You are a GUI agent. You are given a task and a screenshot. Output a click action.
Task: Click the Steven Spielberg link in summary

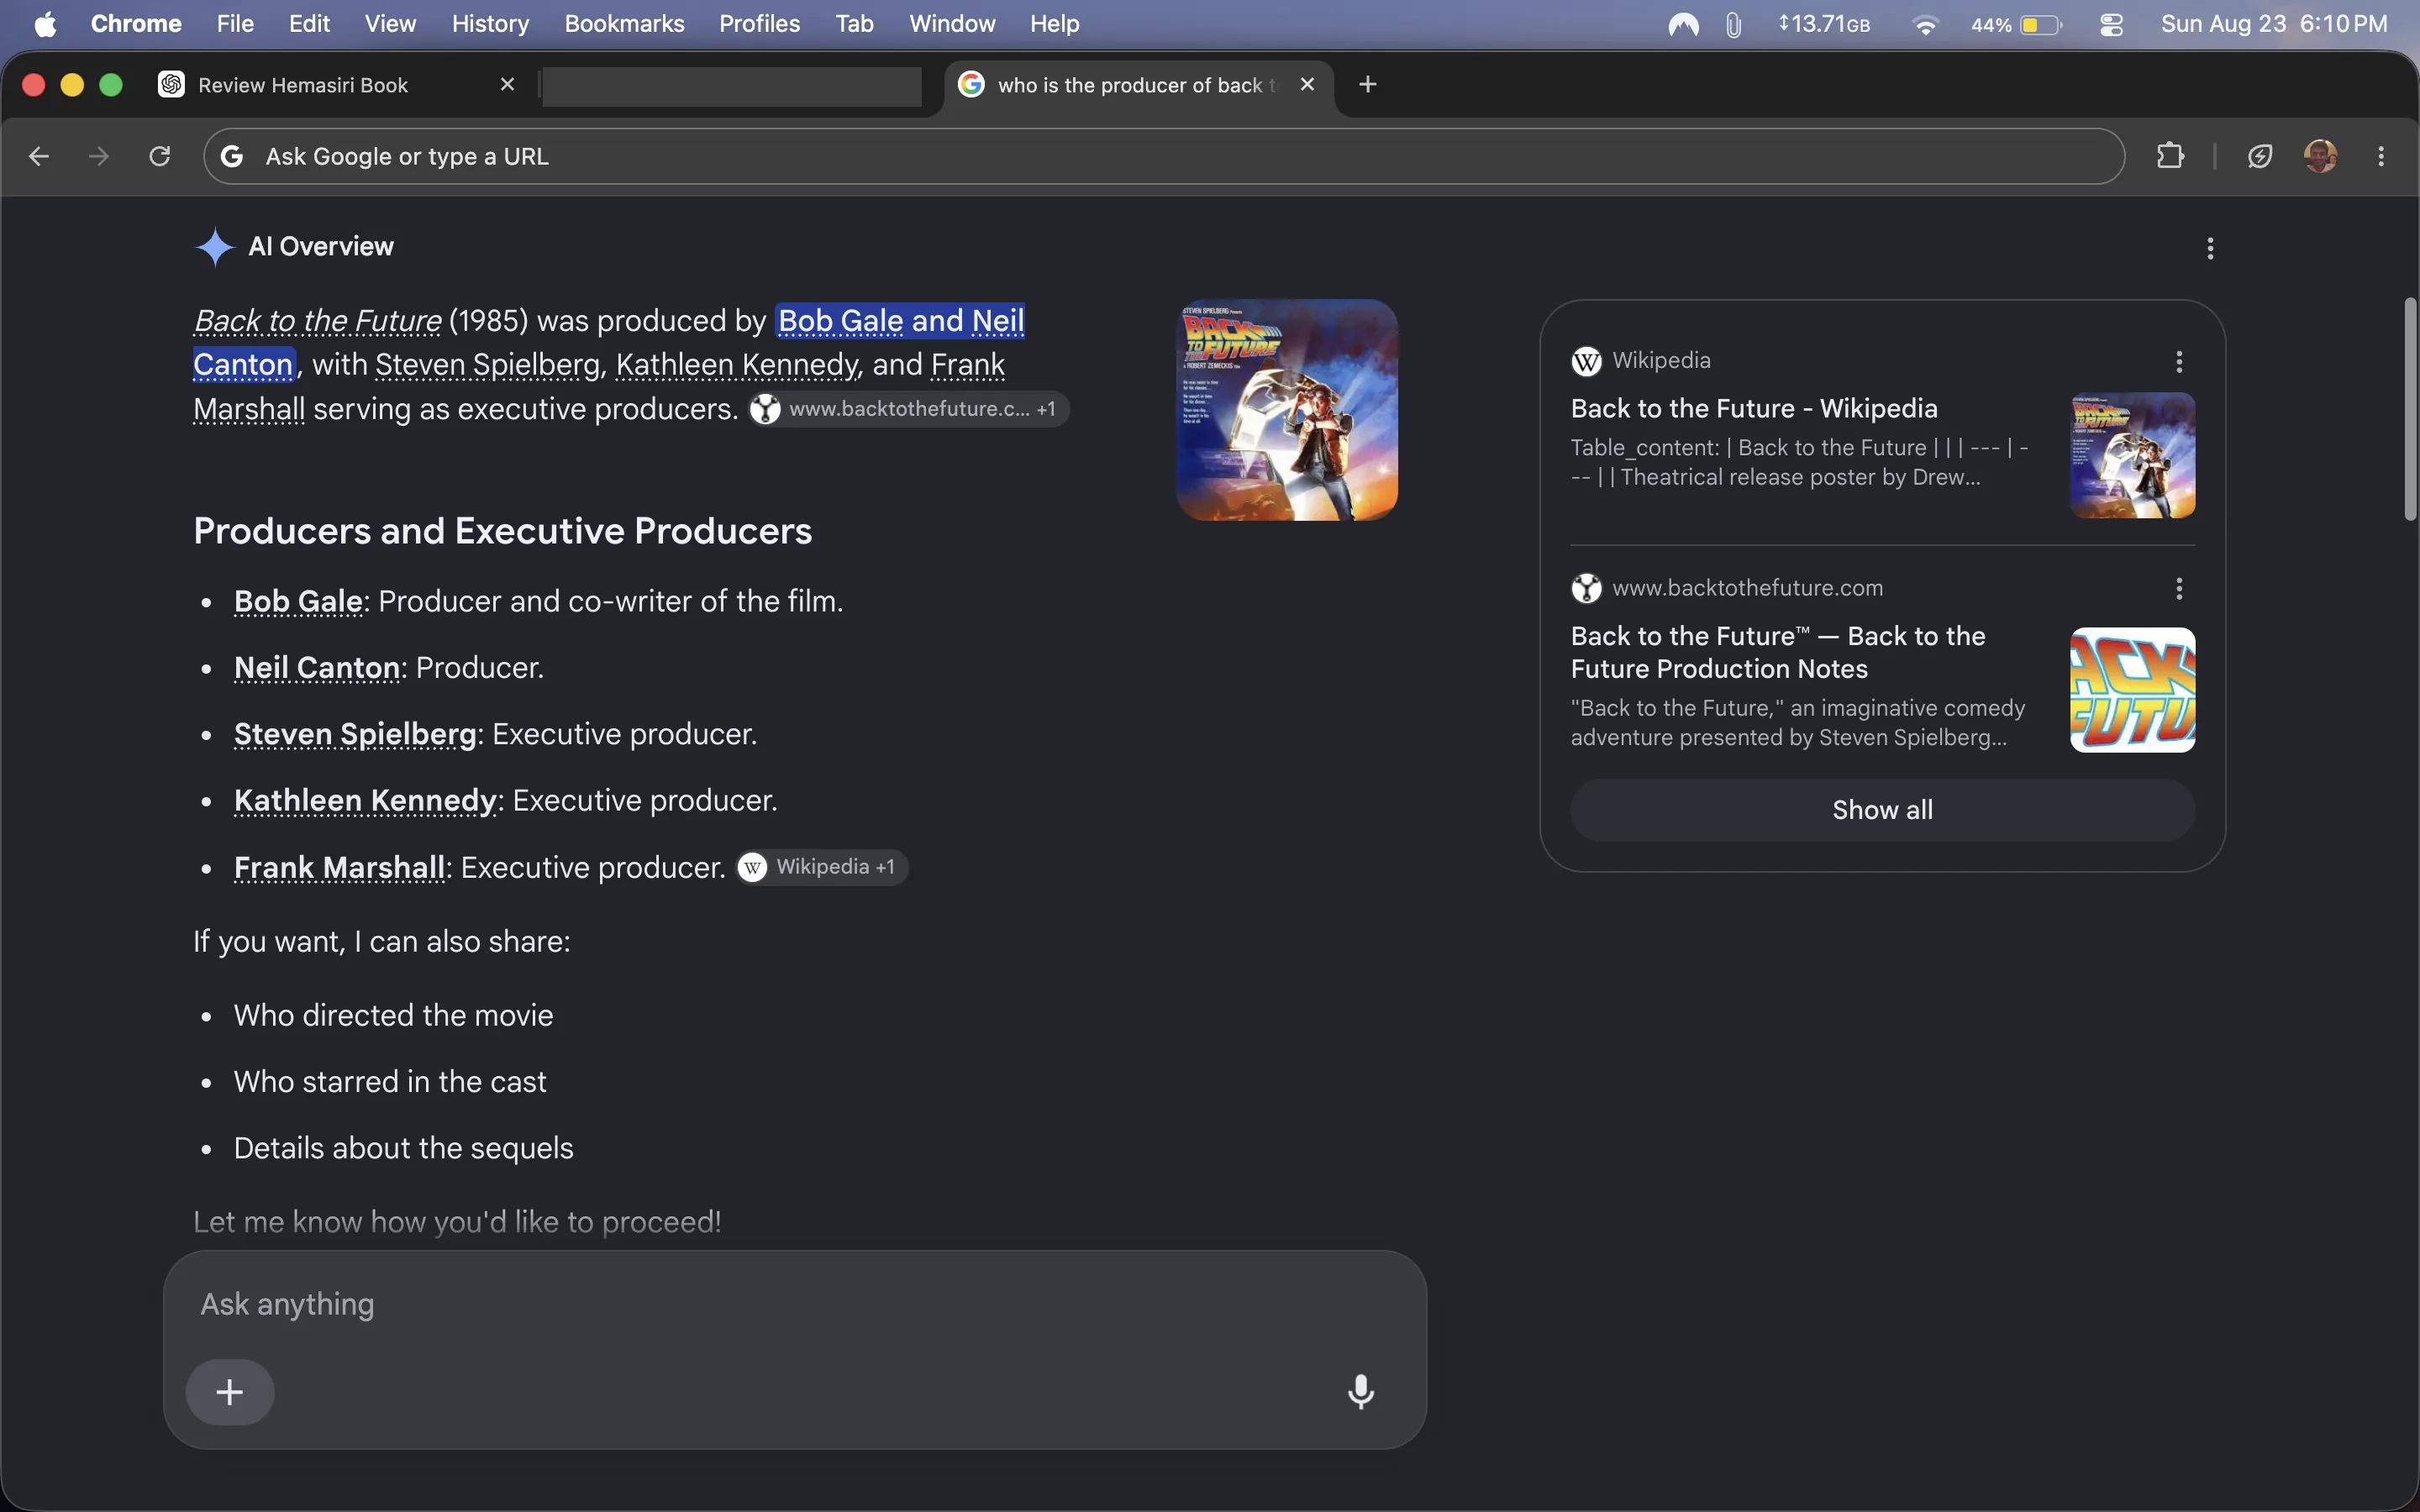[x=487, y=365]
